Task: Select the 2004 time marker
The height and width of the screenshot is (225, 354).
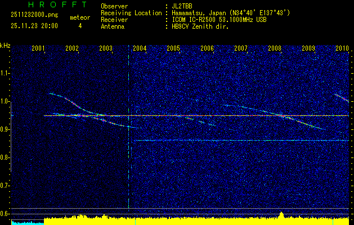Action: [139, 49]
